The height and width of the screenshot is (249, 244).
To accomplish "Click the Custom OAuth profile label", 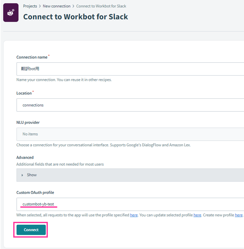I will click(x=35, y=193).
